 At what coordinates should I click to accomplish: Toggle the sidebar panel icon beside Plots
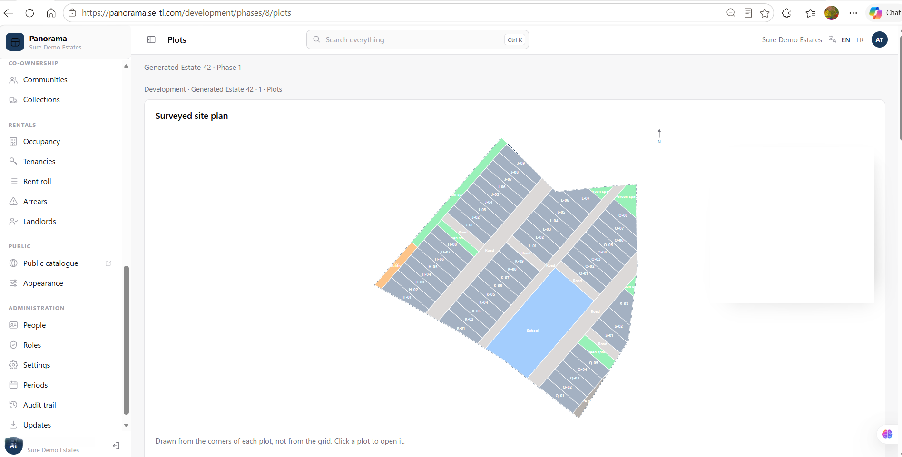tap(151, 39)
